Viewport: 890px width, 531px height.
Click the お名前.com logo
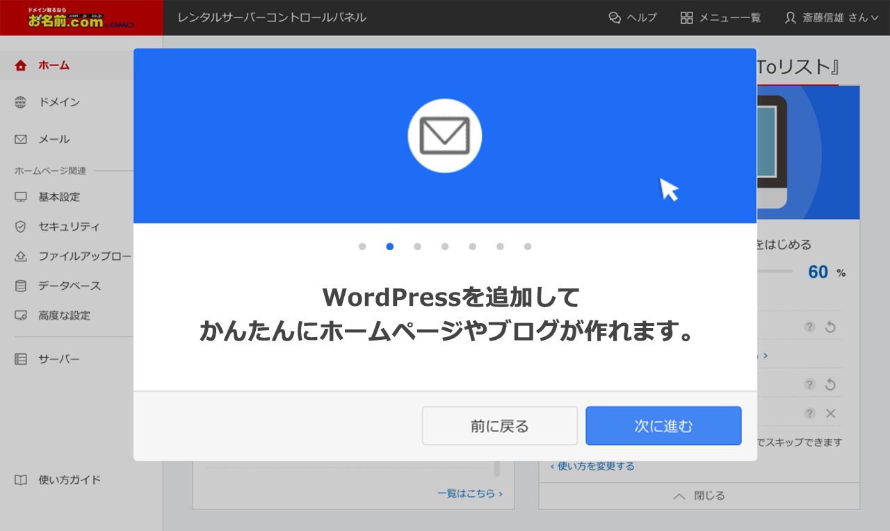81,17
